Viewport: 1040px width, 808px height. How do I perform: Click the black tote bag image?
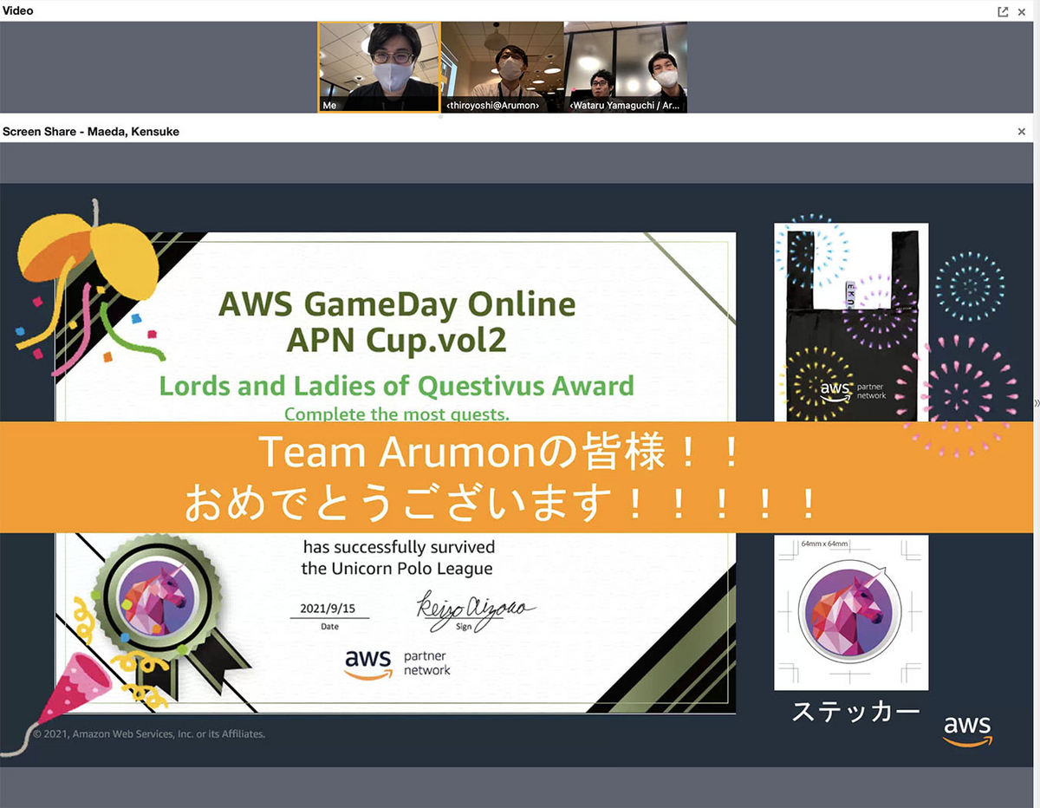coord(851,323)
